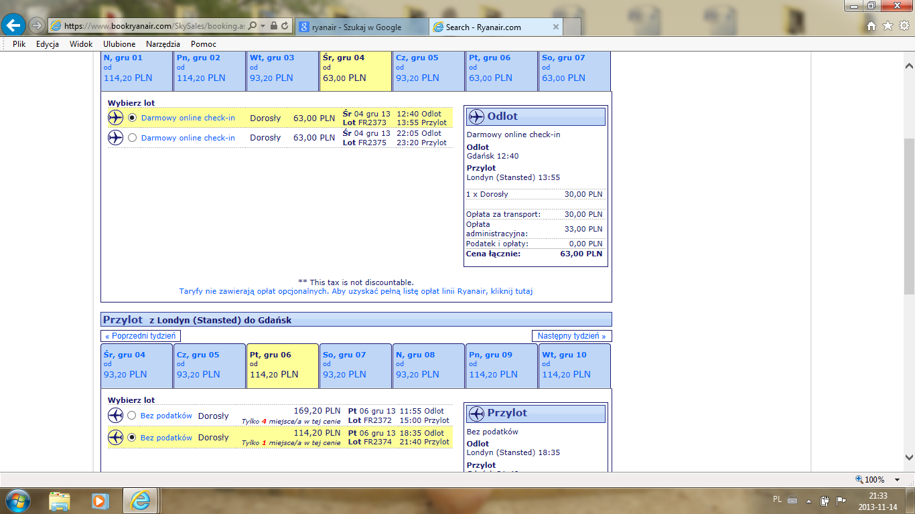Open Windows Media Player from taskbar
Screen dimensions: 915x514
[x=100, y=501]
